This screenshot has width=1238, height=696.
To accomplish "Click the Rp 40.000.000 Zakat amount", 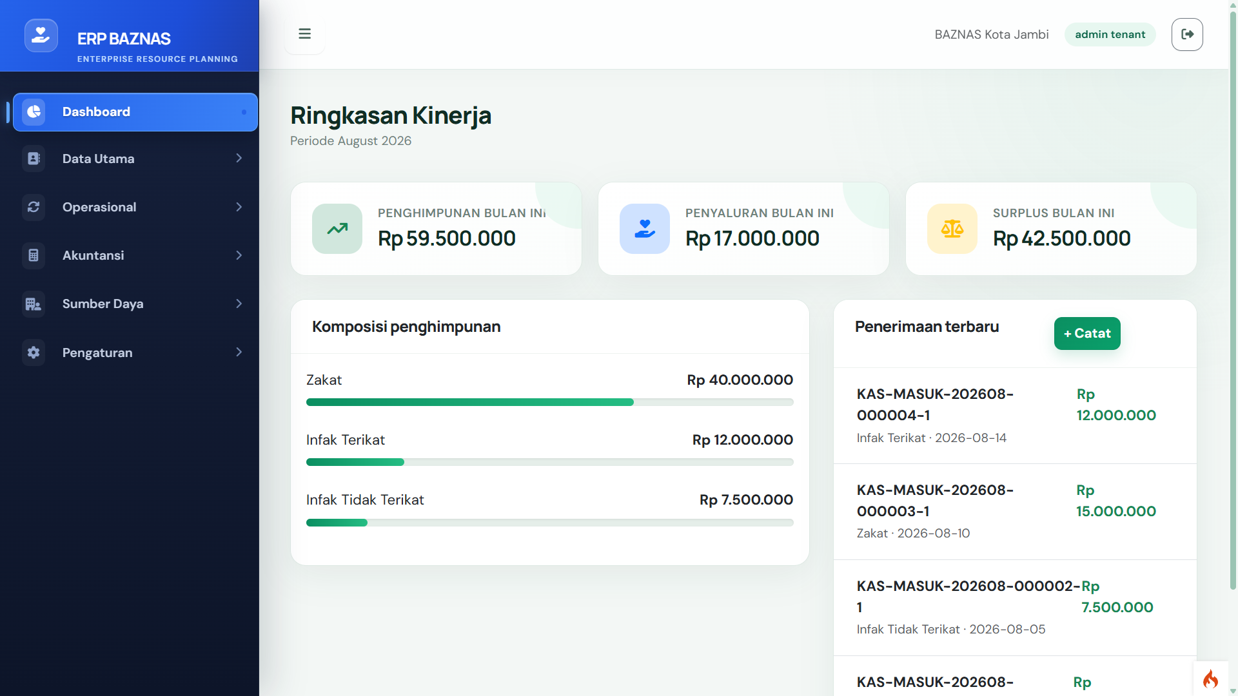I will coord(740,380).
